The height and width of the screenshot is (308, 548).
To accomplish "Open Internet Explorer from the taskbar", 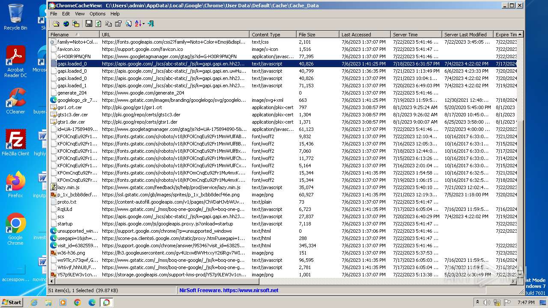I will point(34,302).
